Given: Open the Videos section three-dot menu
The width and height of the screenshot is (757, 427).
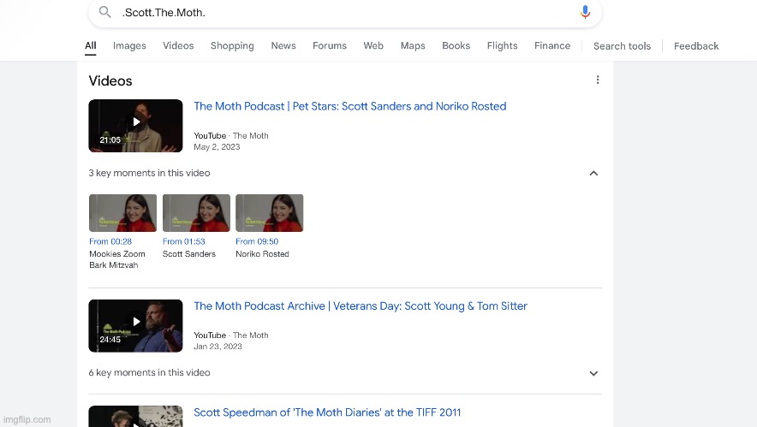Looking at the screenshot, I should pyautogui.click(x=598, y=80).
